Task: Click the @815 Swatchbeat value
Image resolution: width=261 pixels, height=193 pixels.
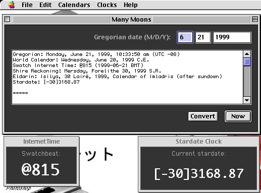Action: tap(40, 170)
